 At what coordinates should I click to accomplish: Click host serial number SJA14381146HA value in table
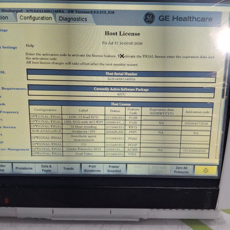[121, 79]
